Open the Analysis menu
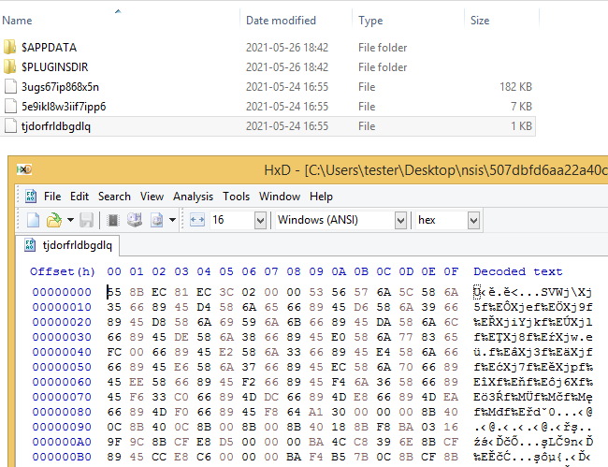The width and height of the screenshot is (608, 467). click(x=193, y=197)
